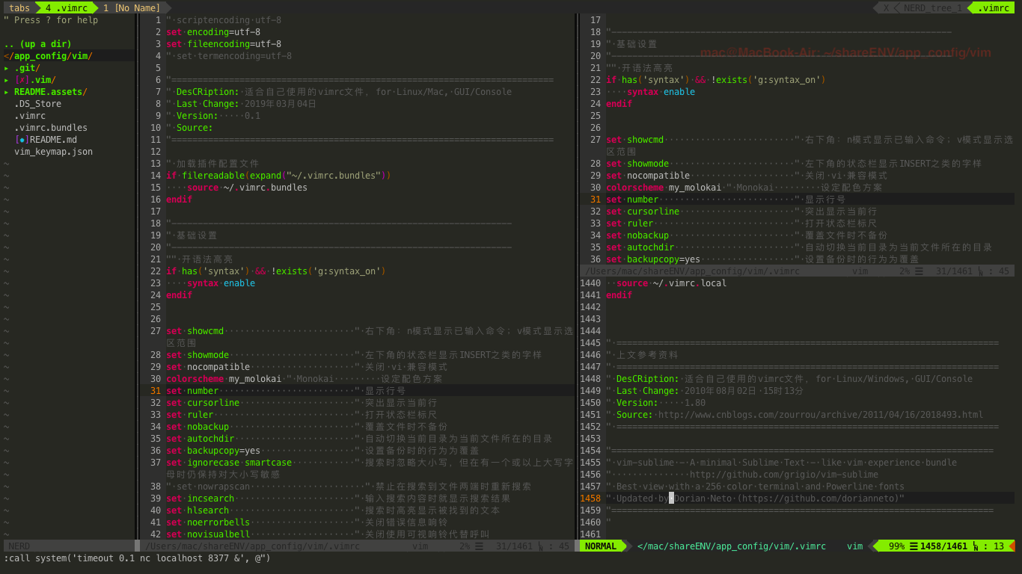The height and width of the screenshot is (574, 1022).
Task: Click line 2 'set encoding=utf-8'
Action: [x=213, y=32]
